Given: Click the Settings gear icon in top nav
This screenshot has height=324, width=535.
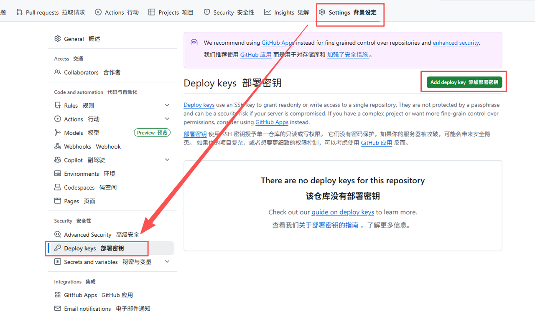Looking at the screenshot, I should click(322, 12).
